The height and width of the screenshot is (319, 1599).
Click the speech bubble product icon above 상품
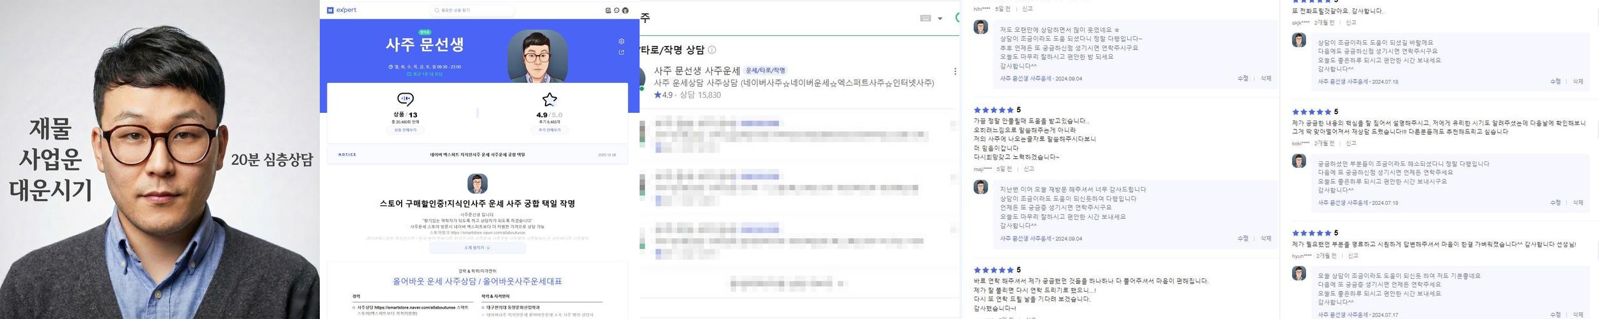(x=405, y=100)
